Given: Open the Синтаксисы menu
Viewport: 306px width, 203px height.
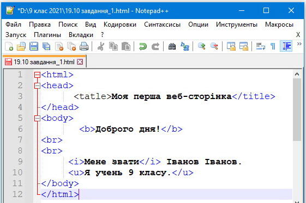Looking at the screenshot, I should point(162,24).
